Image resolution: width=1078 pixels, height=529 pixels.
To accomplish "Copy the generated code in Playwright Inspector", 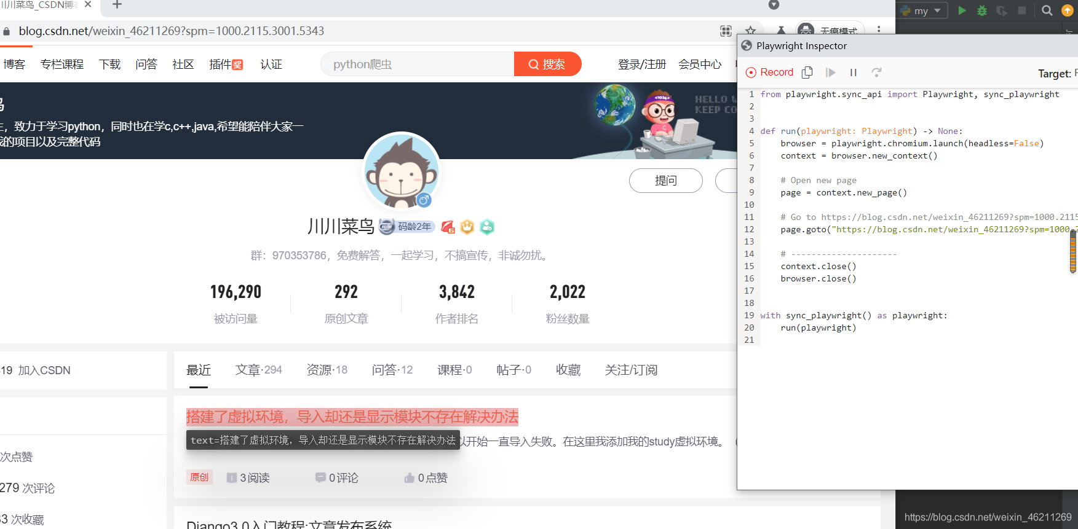I will (x=807, y=72).
